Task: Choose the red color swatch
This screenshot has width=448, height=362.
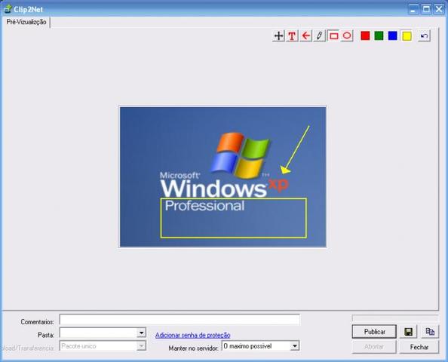Action: (x=365, y=36)
